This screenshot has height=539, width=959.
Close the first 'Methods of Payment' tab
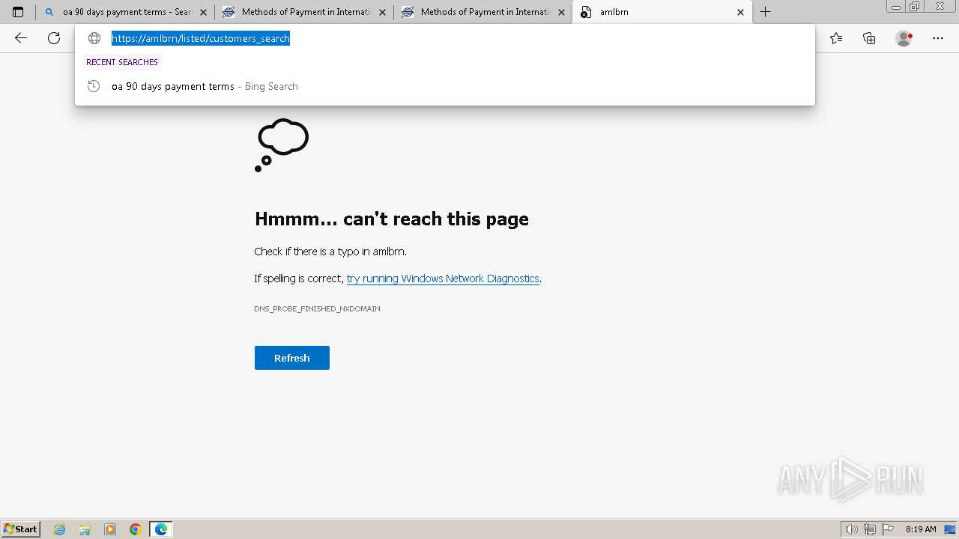coord(382,12)
